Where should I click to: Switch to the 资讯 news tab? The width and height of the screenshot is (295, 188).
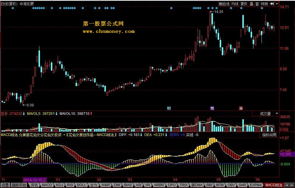34,185
